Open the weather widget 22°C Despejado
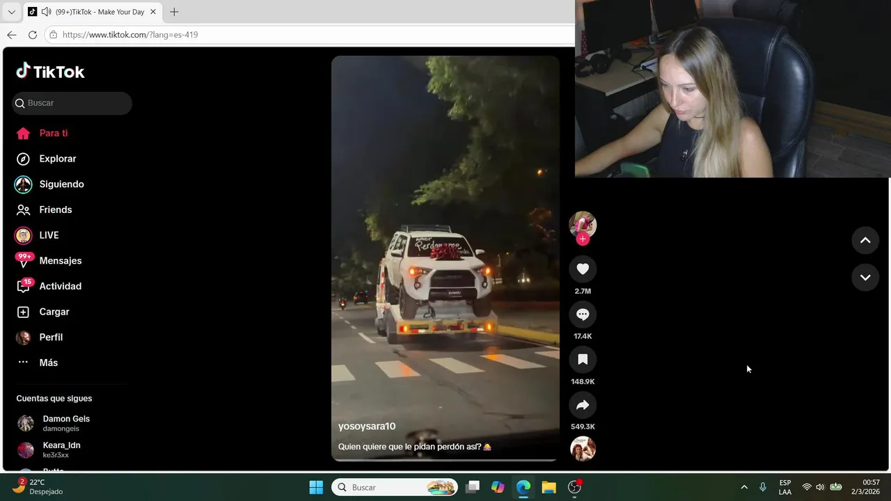The width and height of the screenshot is (891, 501). pyautogui.click(x=38, y=487)
